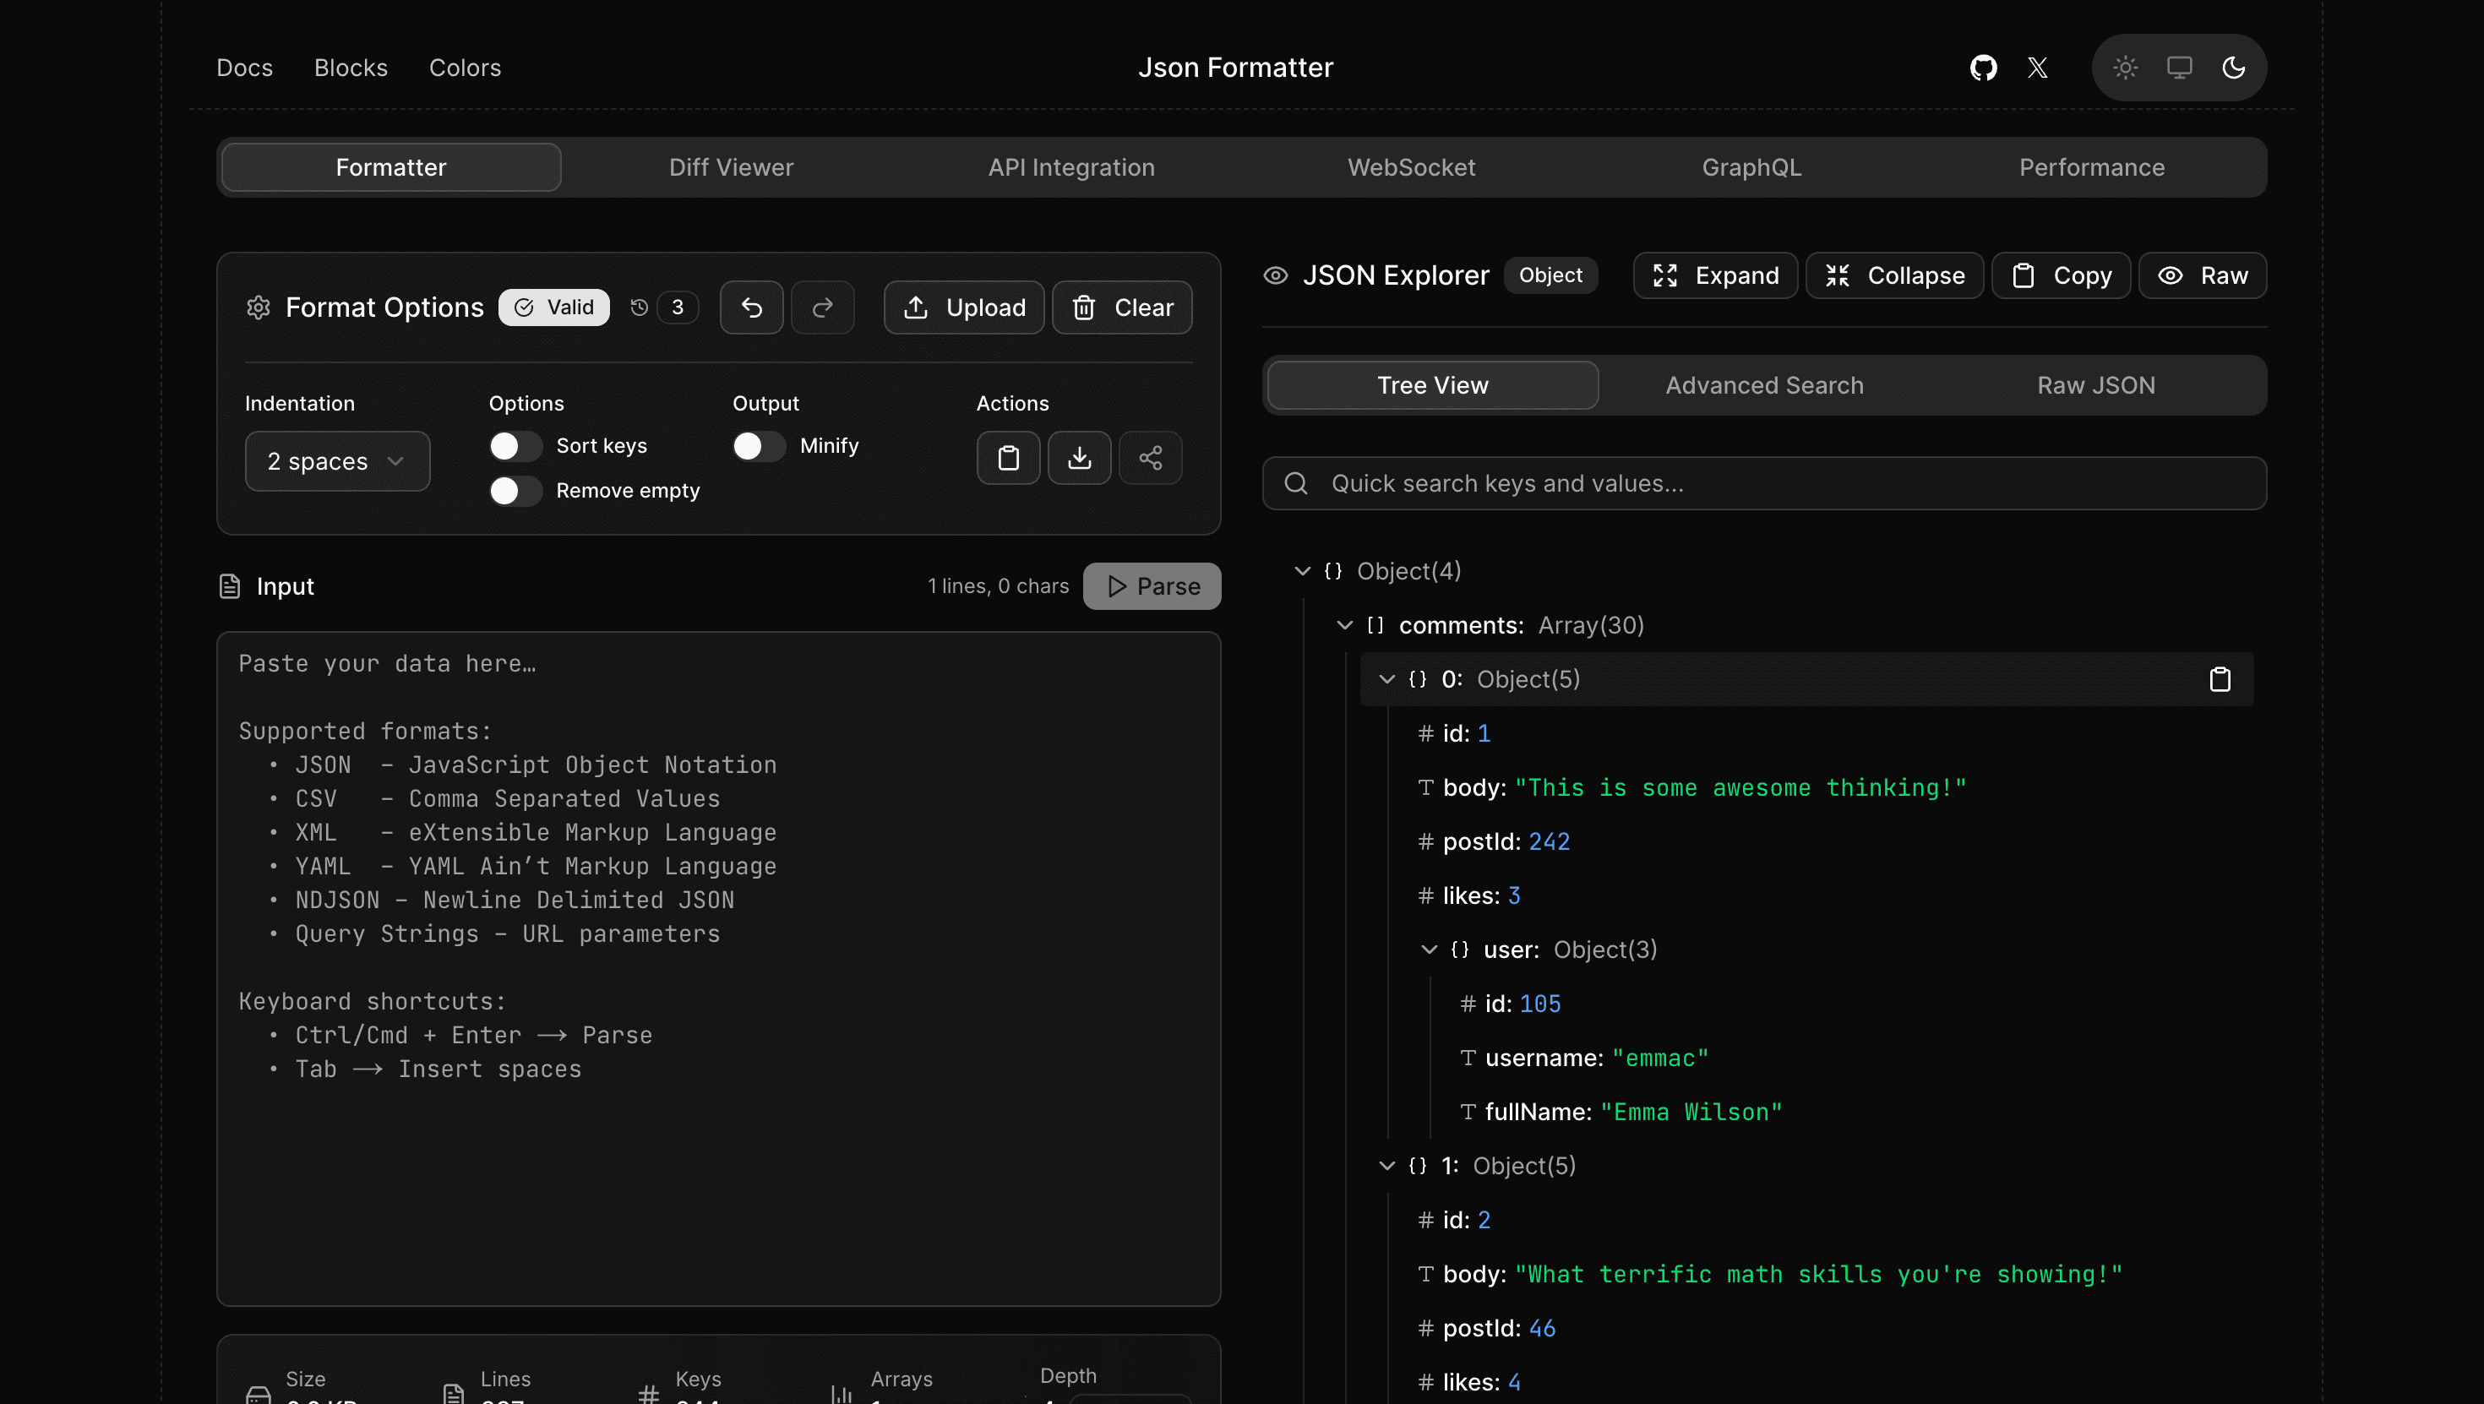2484x1404 pixels.
Task: Switch to the Diff Viewer tab
Action: click(731, 166)
